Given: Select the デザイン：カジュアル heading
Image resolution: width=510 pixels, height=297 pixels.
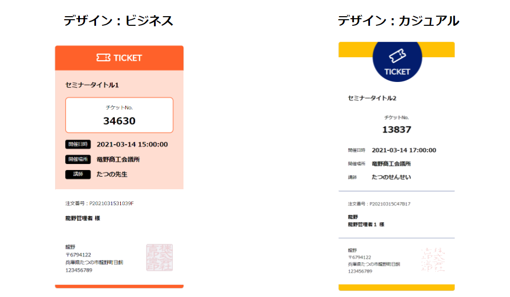Looking at the screenshot, I should coord(398,21).
